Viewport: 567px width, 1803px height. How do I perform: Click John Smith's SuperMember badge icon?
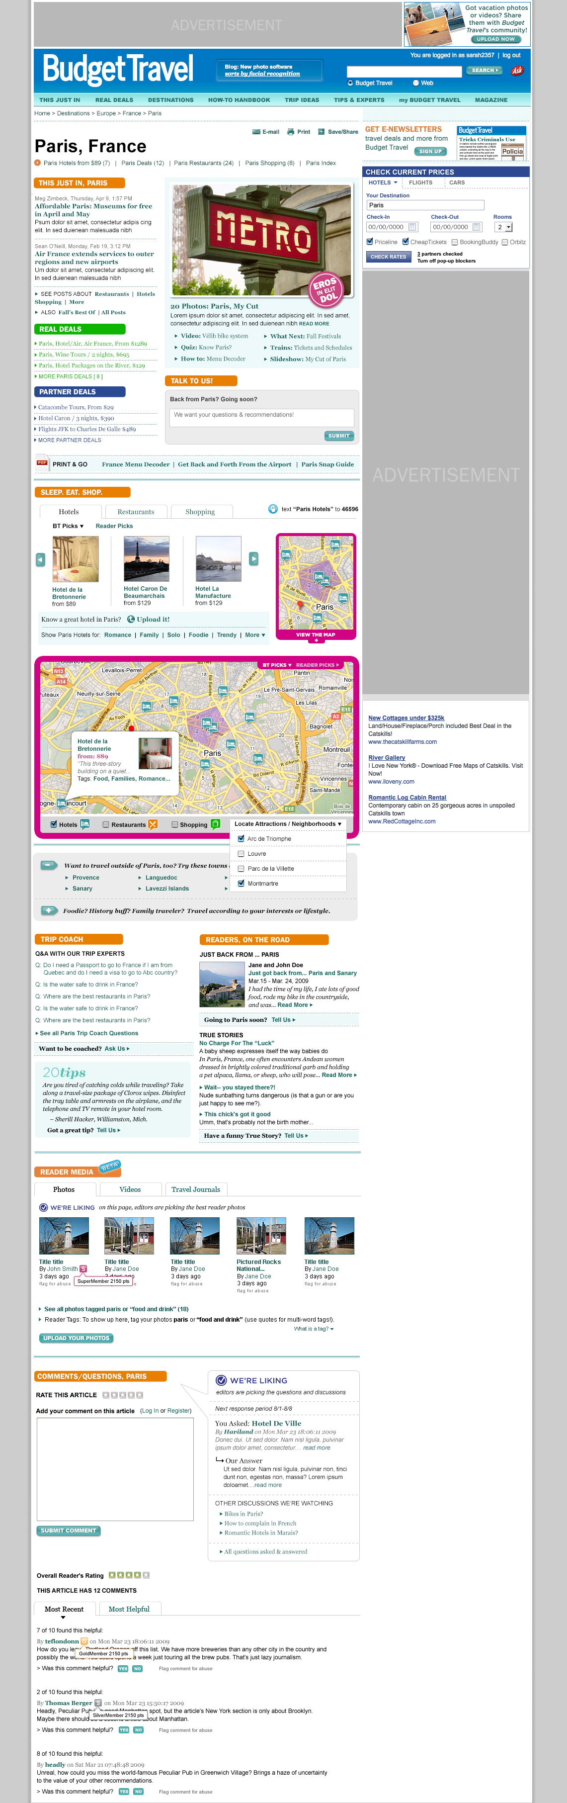[x=83, y=1268]
